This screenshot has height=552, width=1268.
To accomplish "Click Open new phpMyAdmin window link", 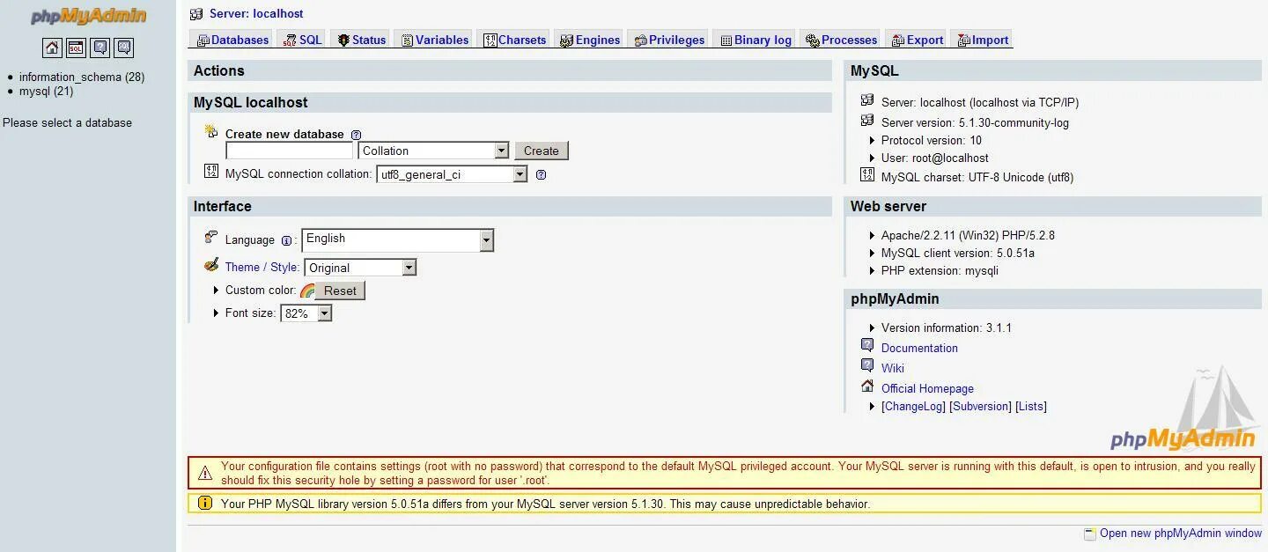I will (x=1181, y=533).
